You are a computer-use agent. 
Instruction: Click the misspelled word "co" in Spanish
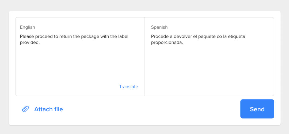tap(219, 36)
